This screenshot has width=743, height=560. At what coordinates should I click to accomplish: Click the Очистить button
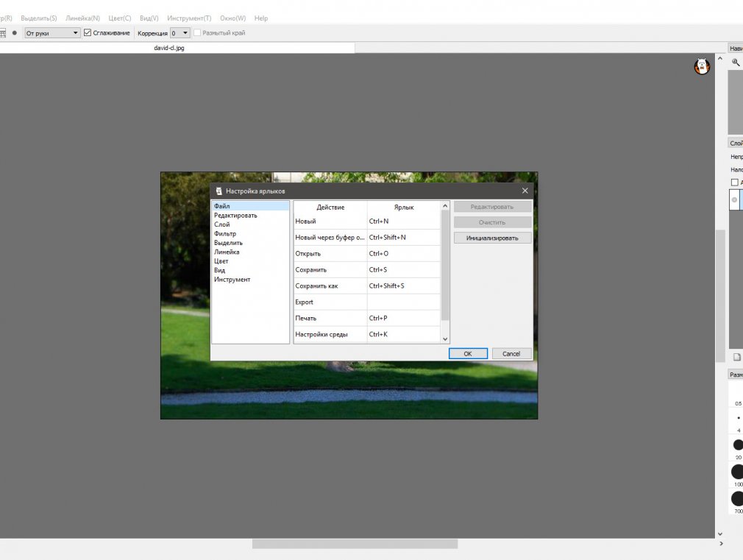click(492, 222)
